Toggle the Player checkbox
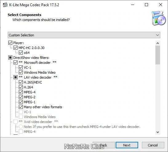The image size is (168, 152). pos(10,43)
